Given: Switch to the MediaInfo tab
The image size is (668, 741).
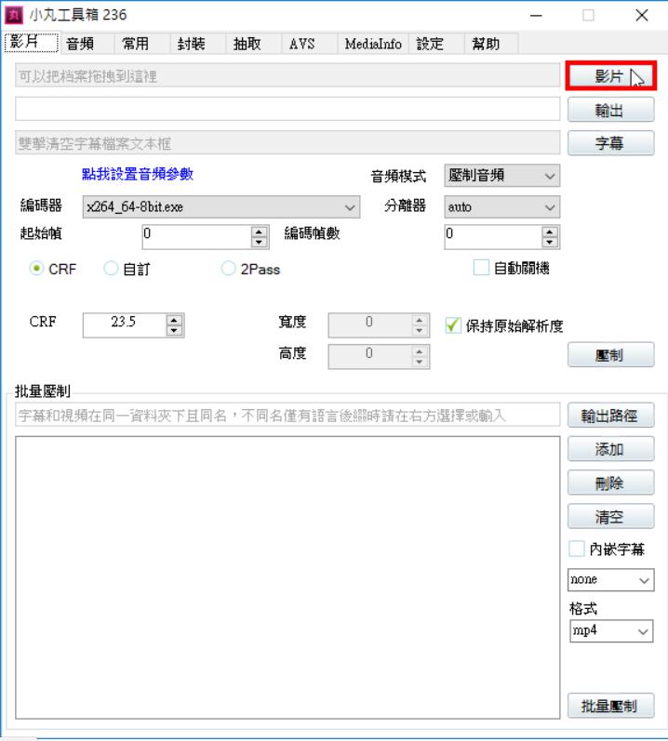Looking at the screenshot, I should [x=373, y=44].
